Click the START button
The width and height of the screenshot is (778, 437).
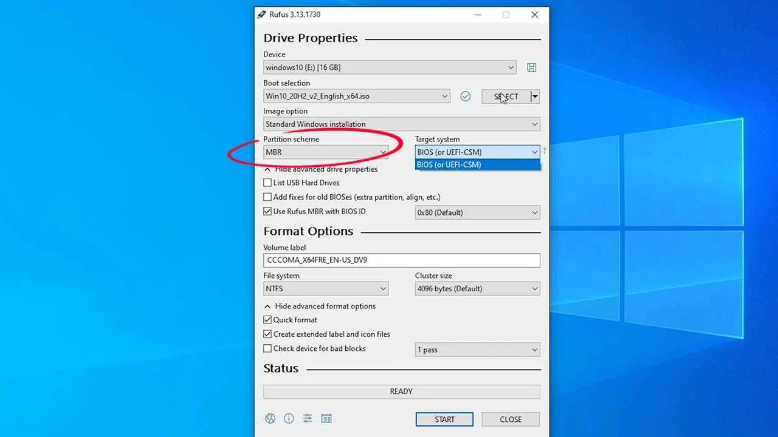[444, 419]
